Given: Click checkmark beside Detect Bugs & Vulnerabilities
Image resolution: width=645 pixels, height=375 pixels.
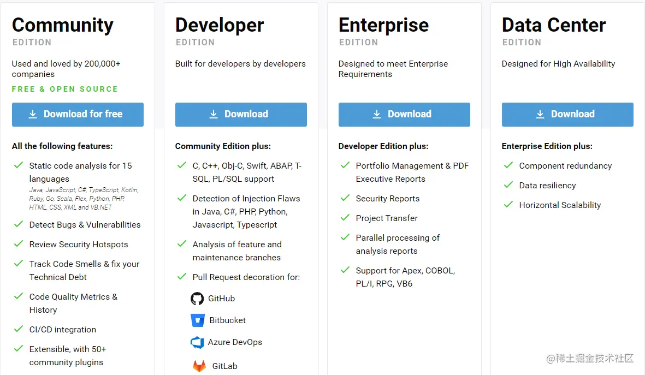Looking at the screenshot, I should click(x=19, y=224).
